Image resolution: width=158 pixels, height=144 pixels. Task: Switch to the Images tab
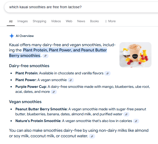23,21
